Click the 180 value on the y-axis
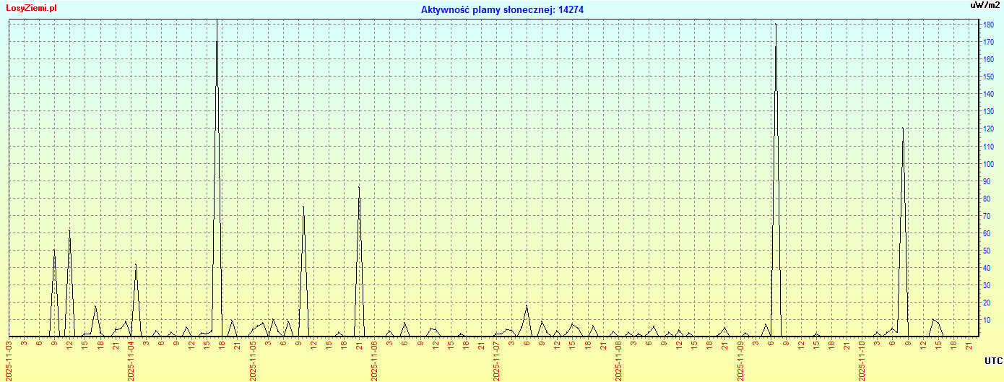 [x=988, y=25]
